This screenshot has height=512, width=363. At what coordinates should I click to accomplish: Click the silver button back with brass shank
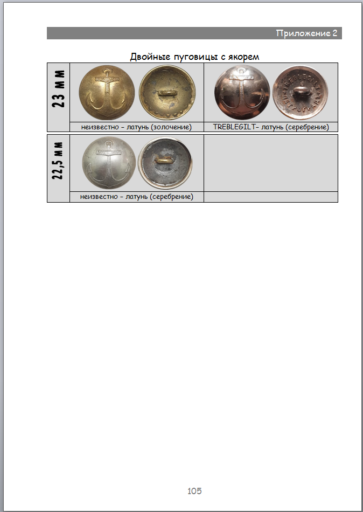pos(165,163)
